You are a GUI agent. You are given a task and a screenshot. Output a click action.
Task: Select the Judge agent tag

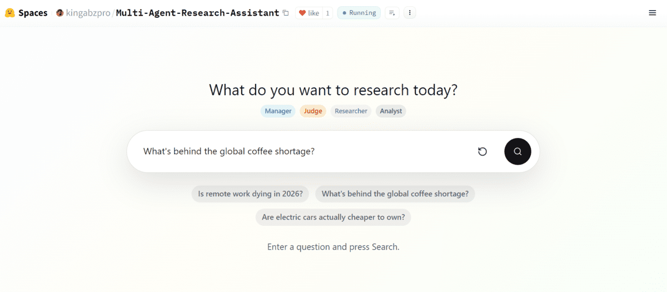pyautogui.click(x=313, y=111)
